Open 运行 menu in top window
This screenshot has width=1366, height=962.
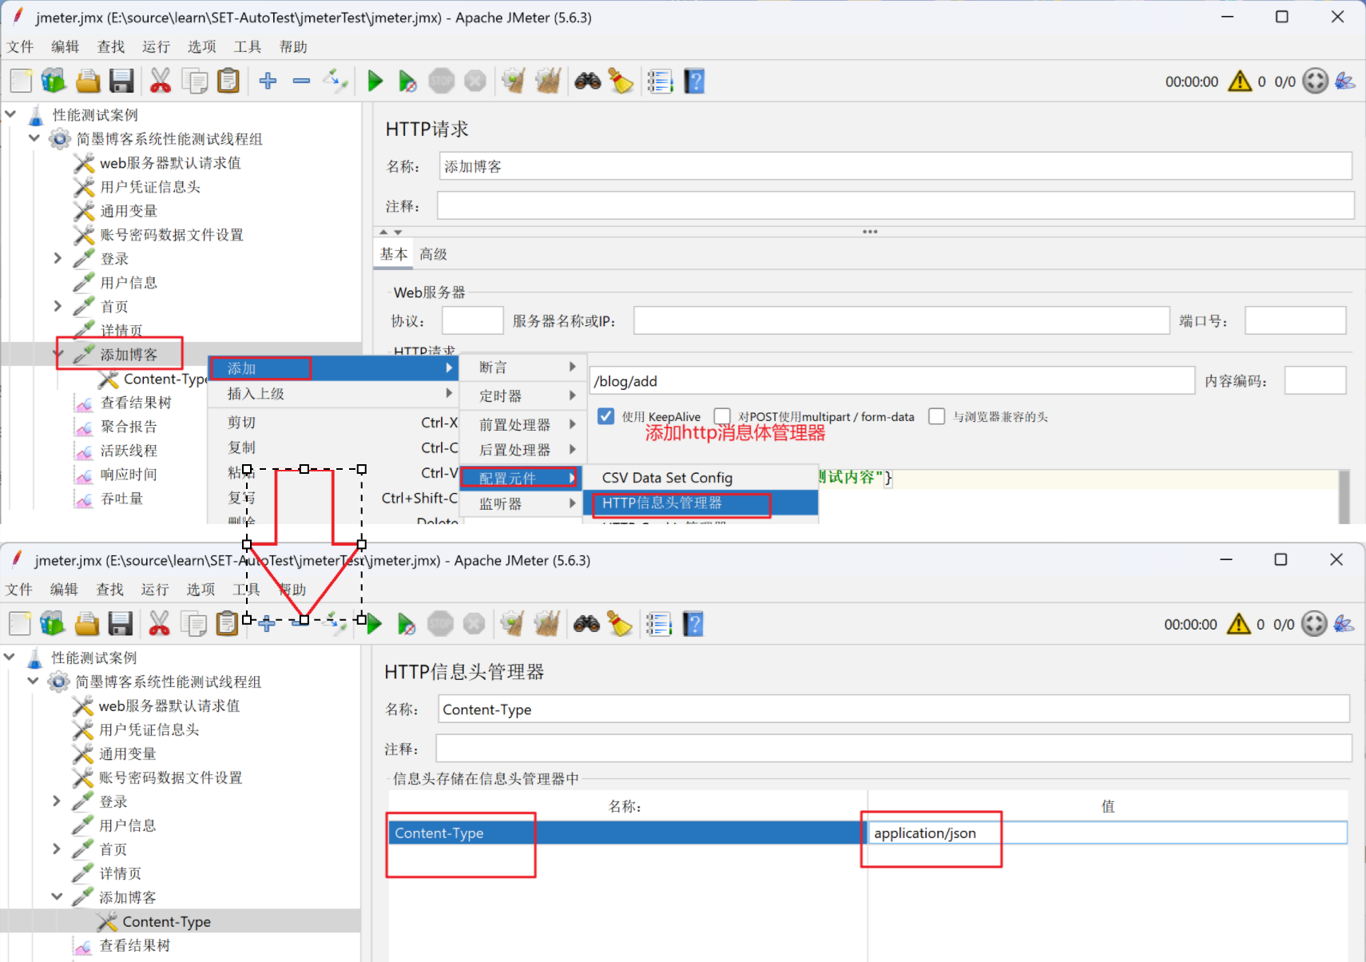point(156,46)
